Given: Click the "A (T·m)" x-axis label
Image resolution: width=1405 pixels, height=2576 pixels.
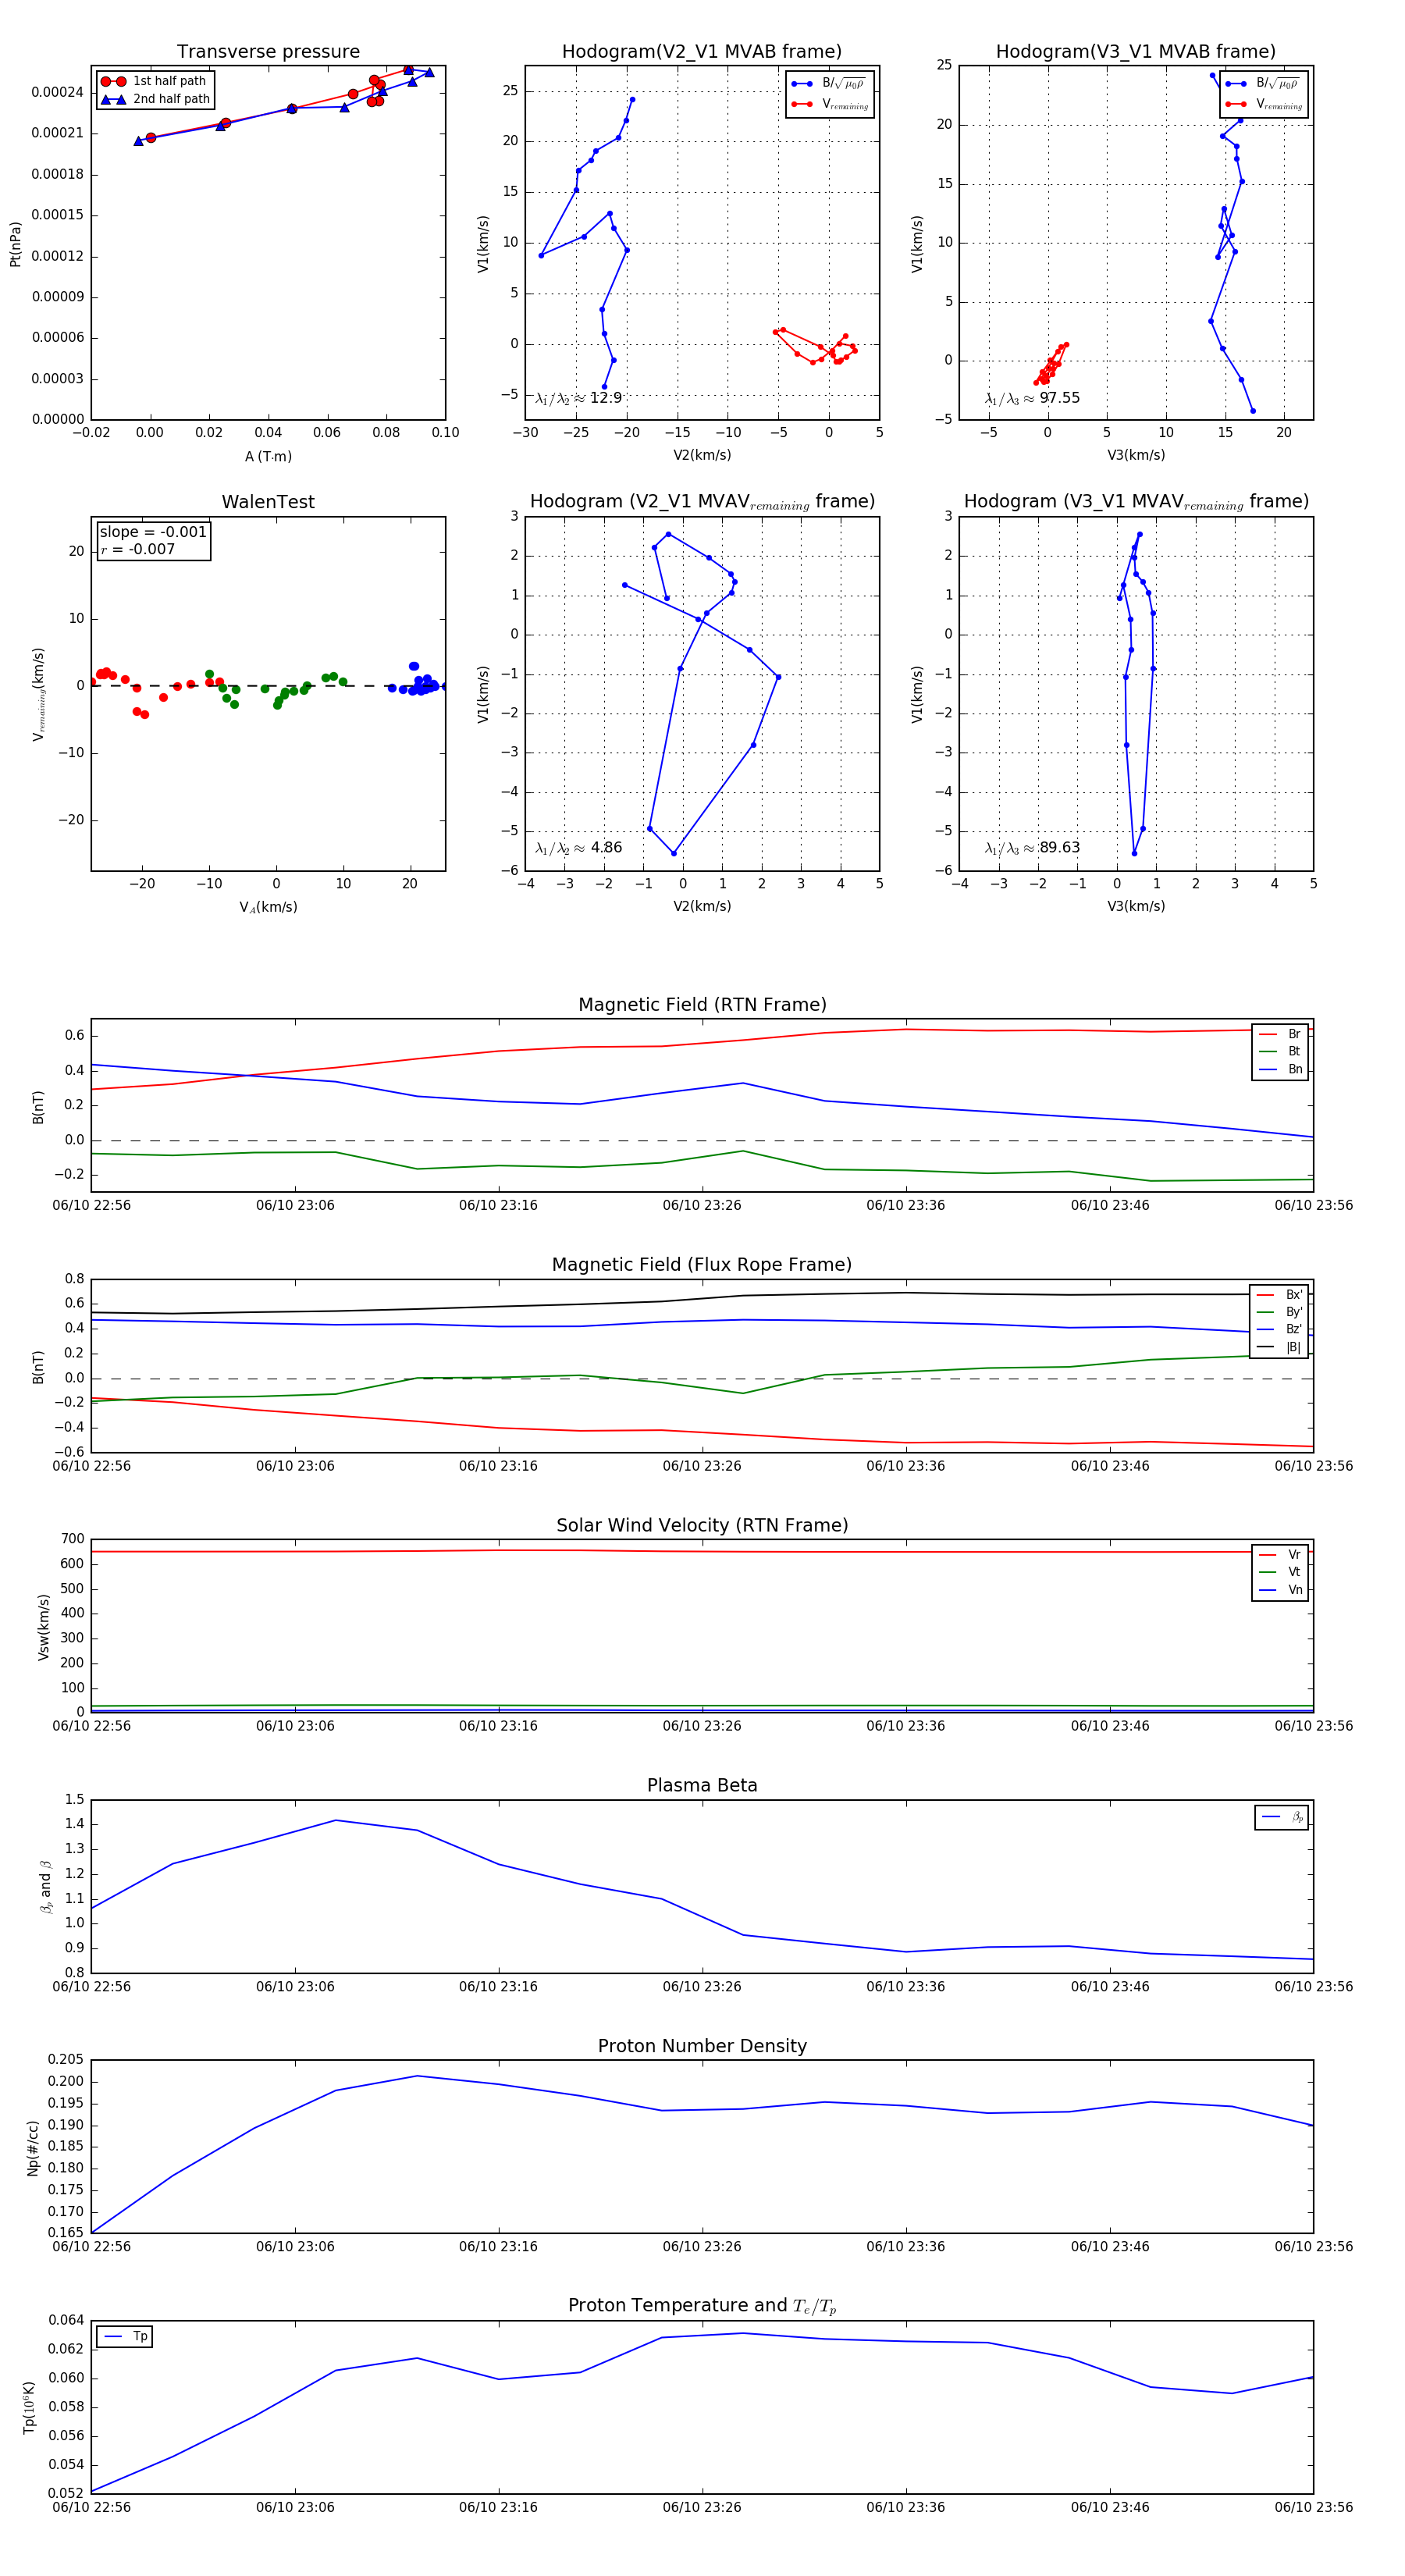Looking at the screenshot, I should coord(268,456).
